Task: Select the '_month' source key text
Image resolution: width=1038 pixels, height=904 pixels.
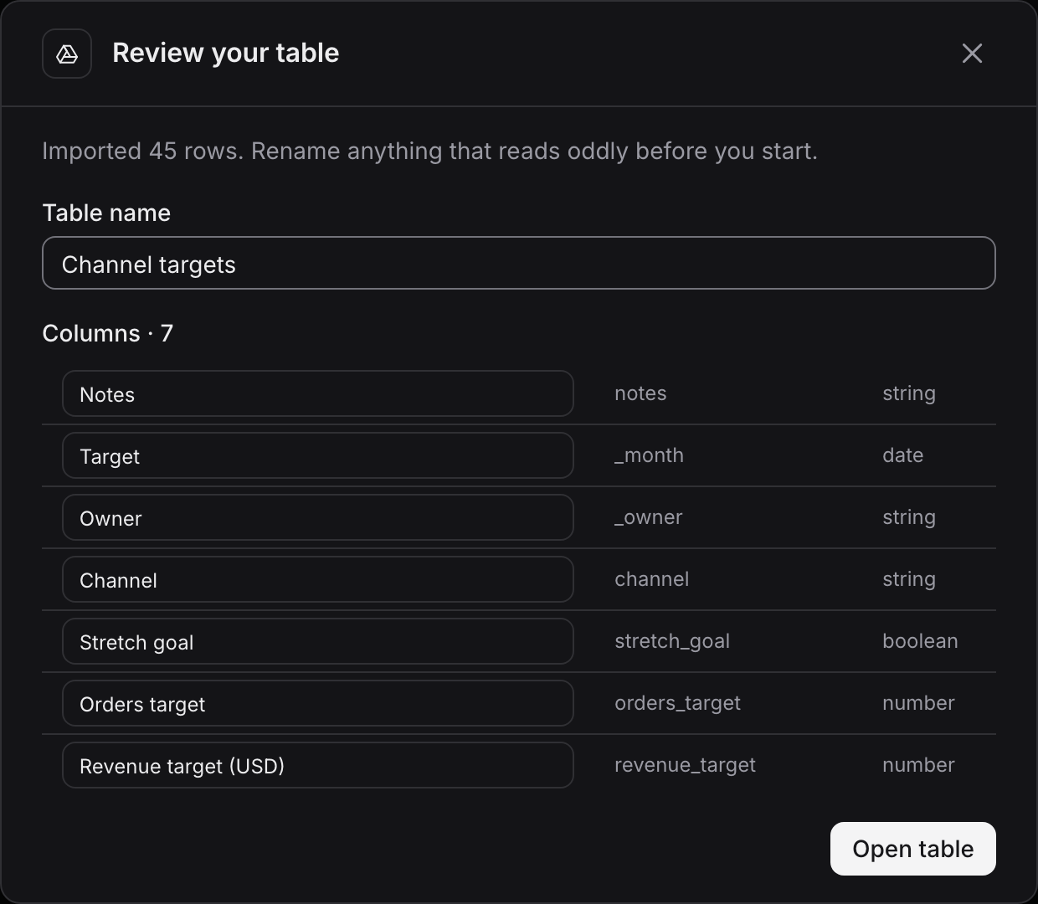Action: [x=649, y=455]
